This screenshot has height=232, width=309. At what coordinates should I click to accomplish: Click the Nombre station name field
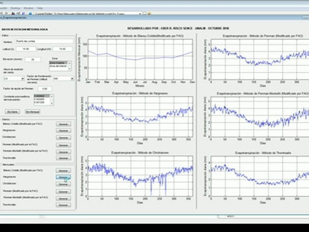click(x=44, y=41)
